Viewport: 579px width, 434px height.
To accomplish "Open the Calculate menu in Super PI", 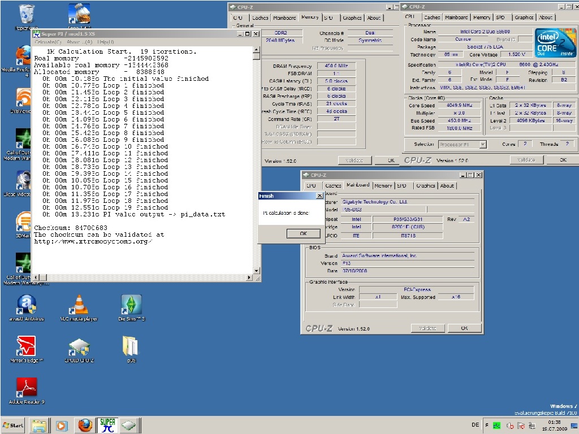I will [47, 42].
